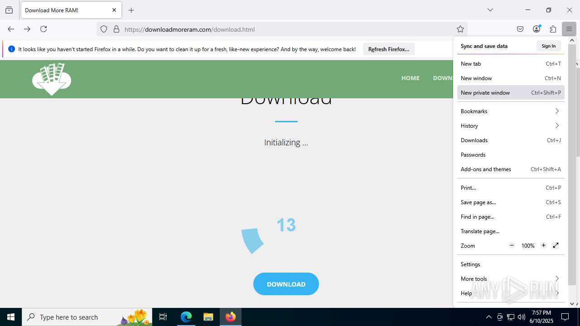Open the Save to Pocket icon
The height and width of the screenshot is (326, 580).
coord(520,29)
